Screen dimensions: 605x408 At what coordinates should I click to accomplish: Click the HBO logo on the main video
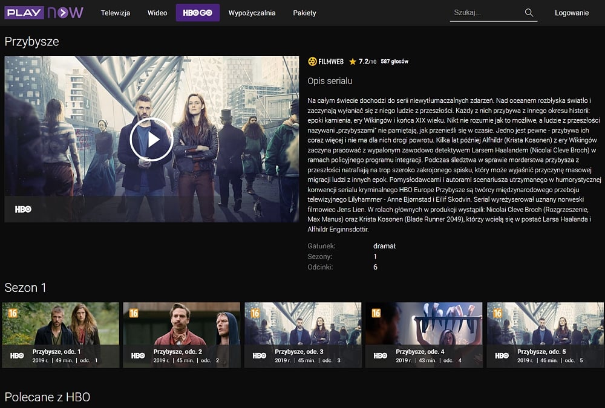(23, 209)
